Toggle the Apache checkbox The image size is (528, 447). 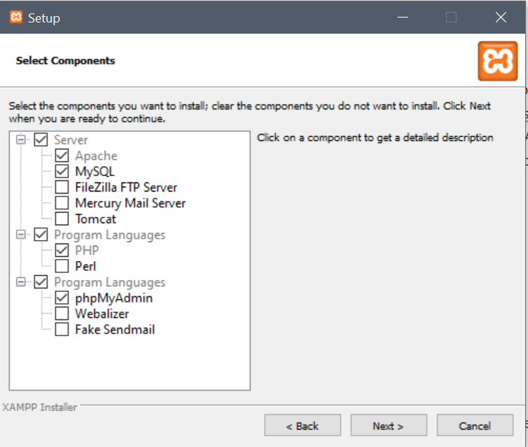(62, 155)
